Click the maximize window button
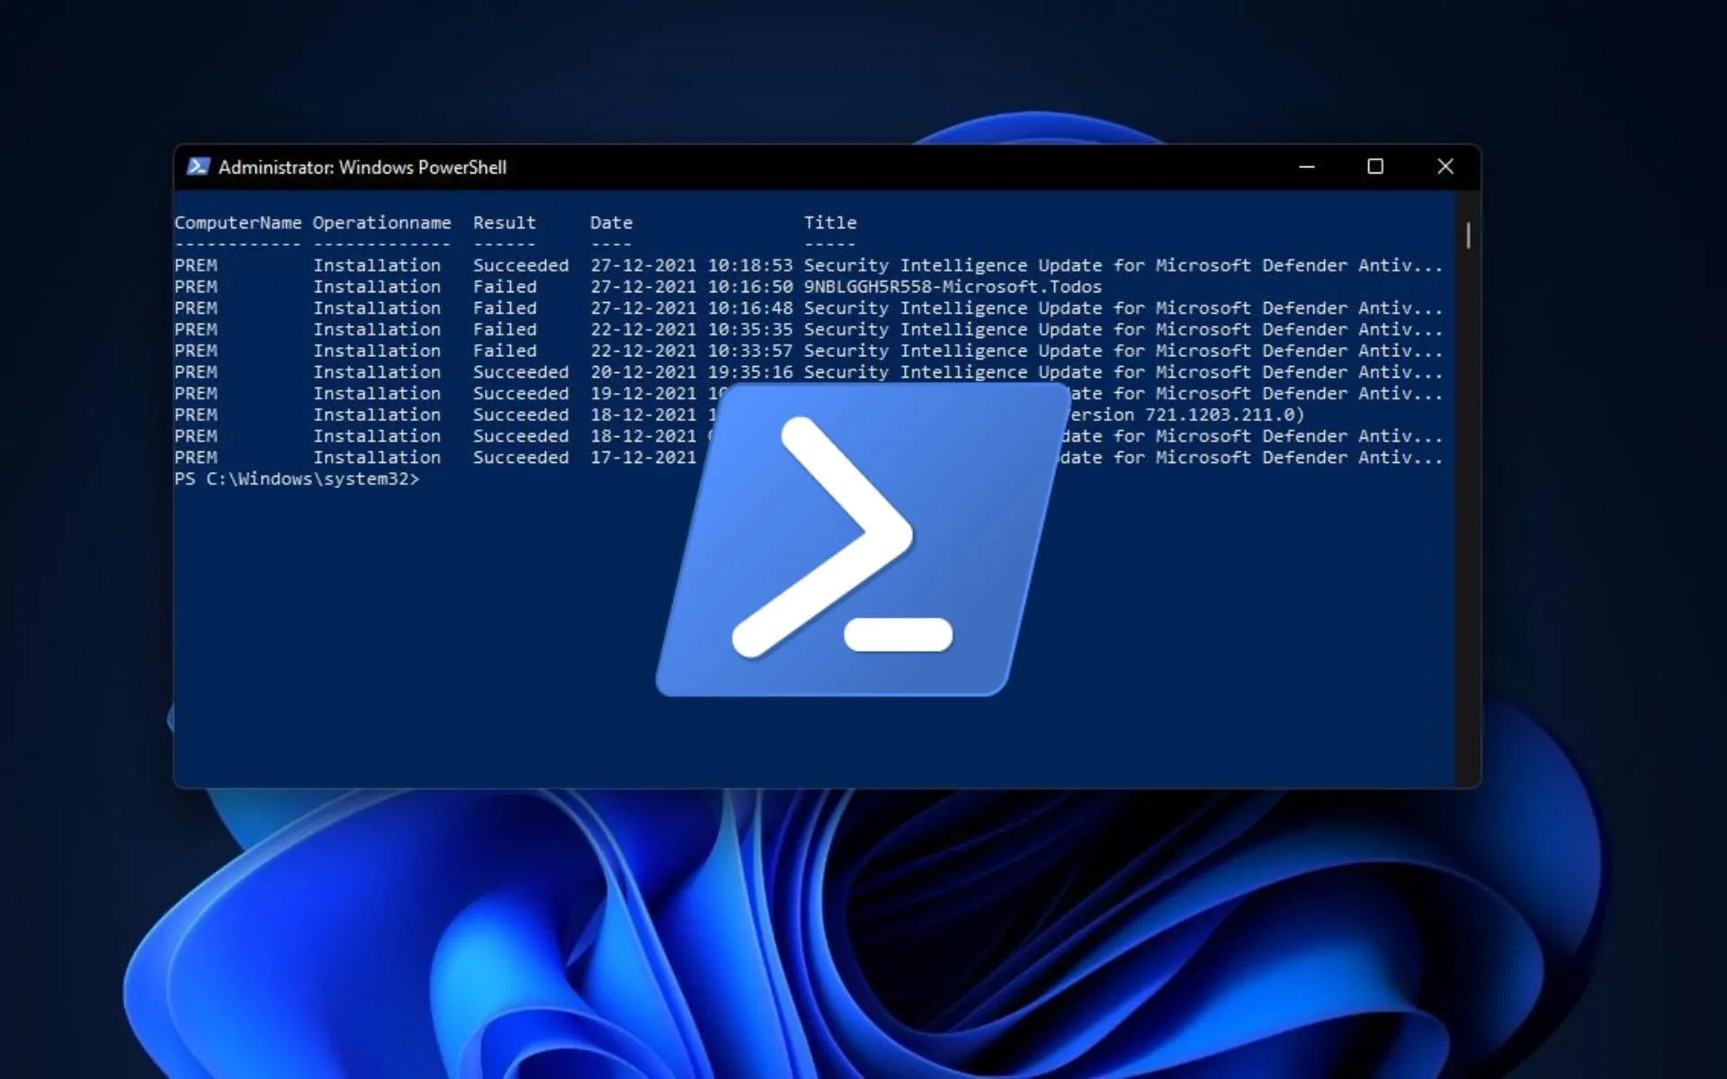Viewport: 1727px width, 1079px height. [x=1376, y=165]
